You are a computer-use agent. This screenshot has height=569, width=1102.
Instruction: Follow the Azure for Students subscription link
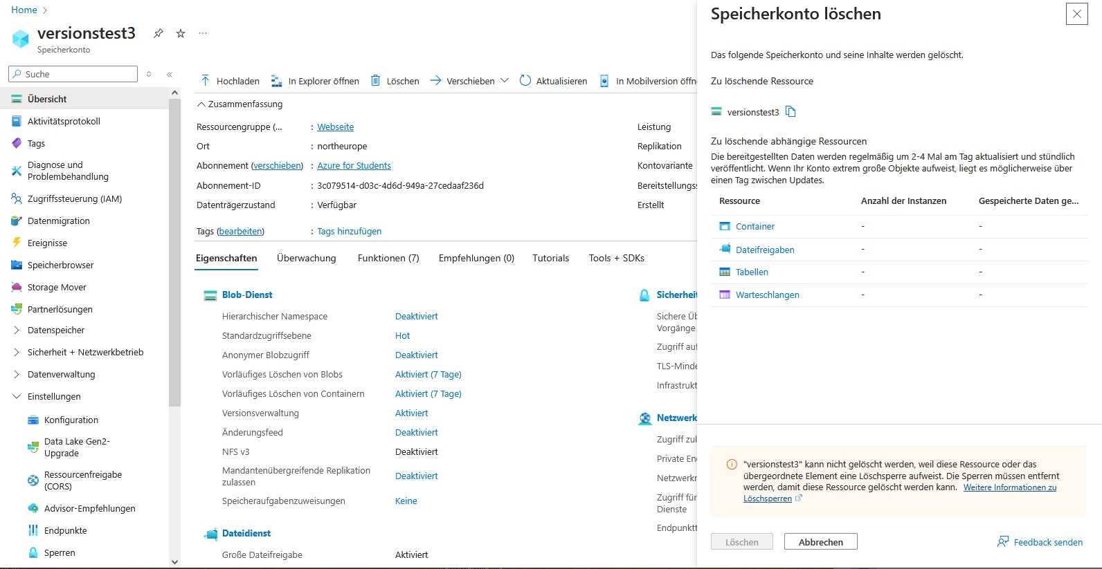tap(354, 166)
